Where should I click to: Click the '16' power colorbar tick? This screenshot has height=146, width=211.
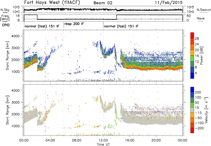pos(197,56)
